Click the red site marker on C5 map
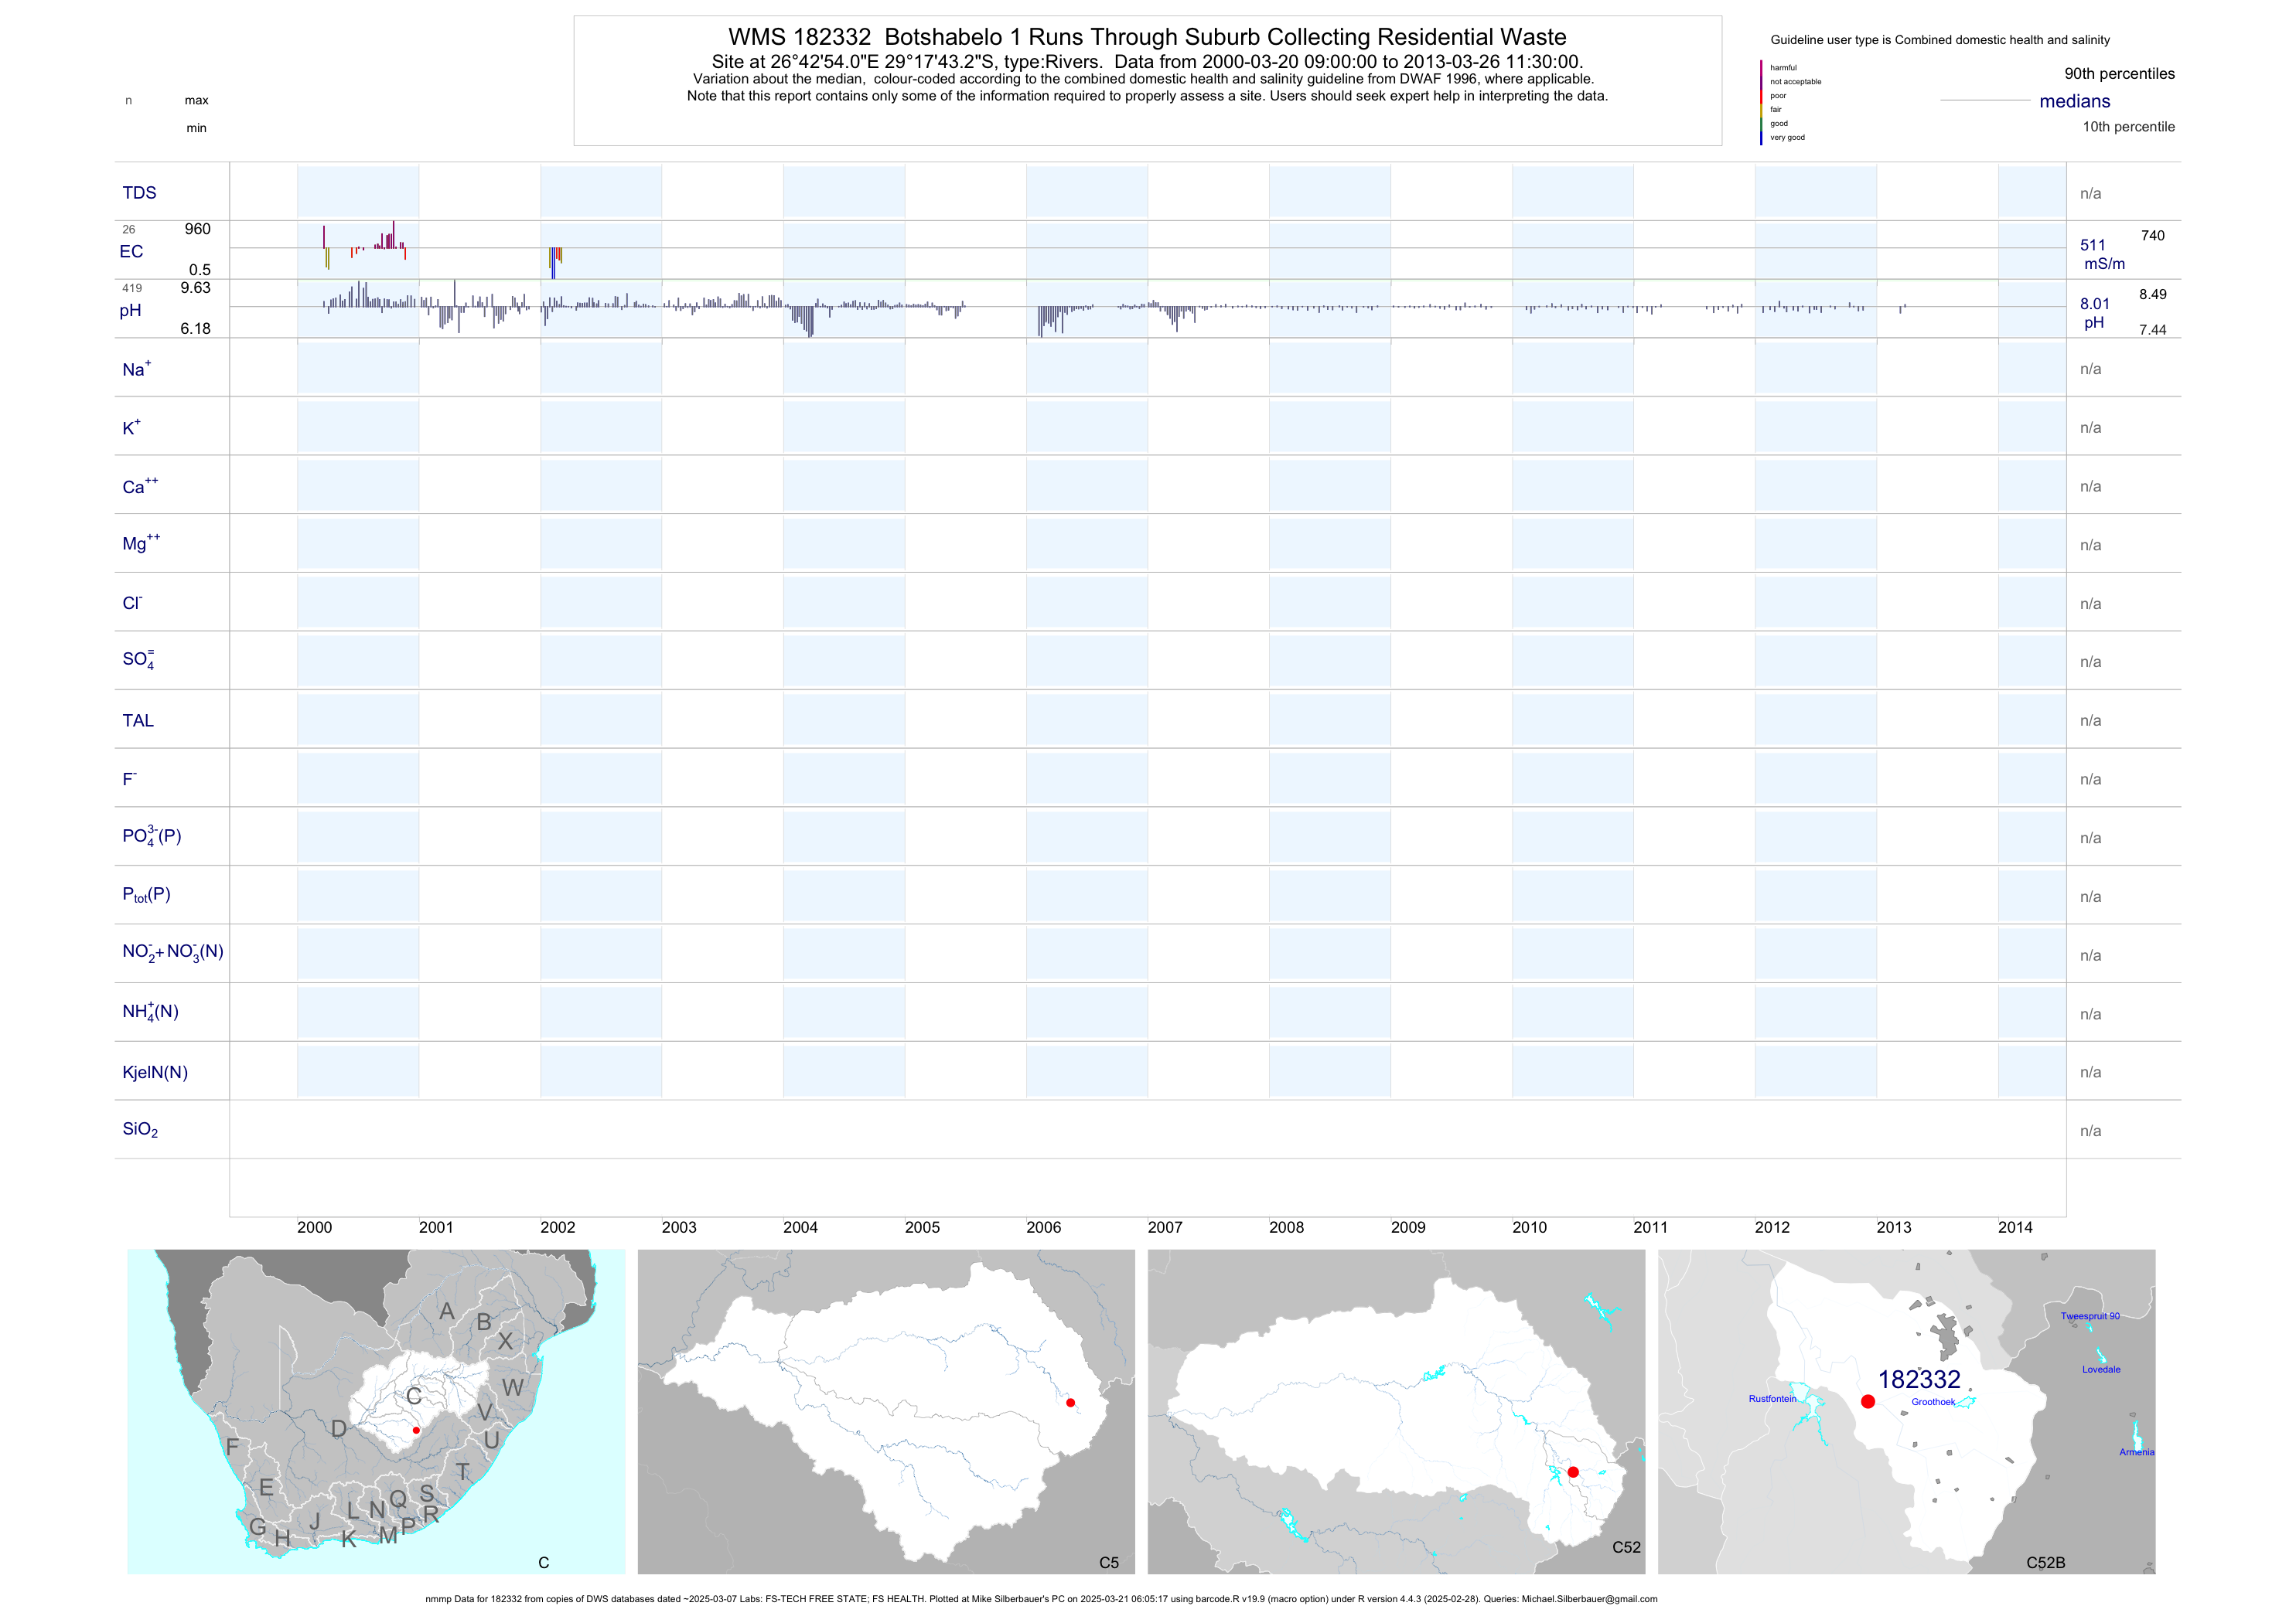The height and width of the screenshot is (1623, 2296). pyautogui.click(x=1070, y=1402)
